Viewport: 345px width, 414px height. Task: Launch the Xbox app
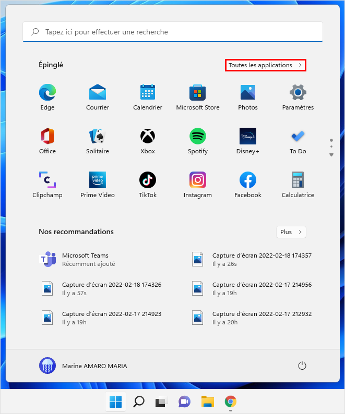[148, 141]
